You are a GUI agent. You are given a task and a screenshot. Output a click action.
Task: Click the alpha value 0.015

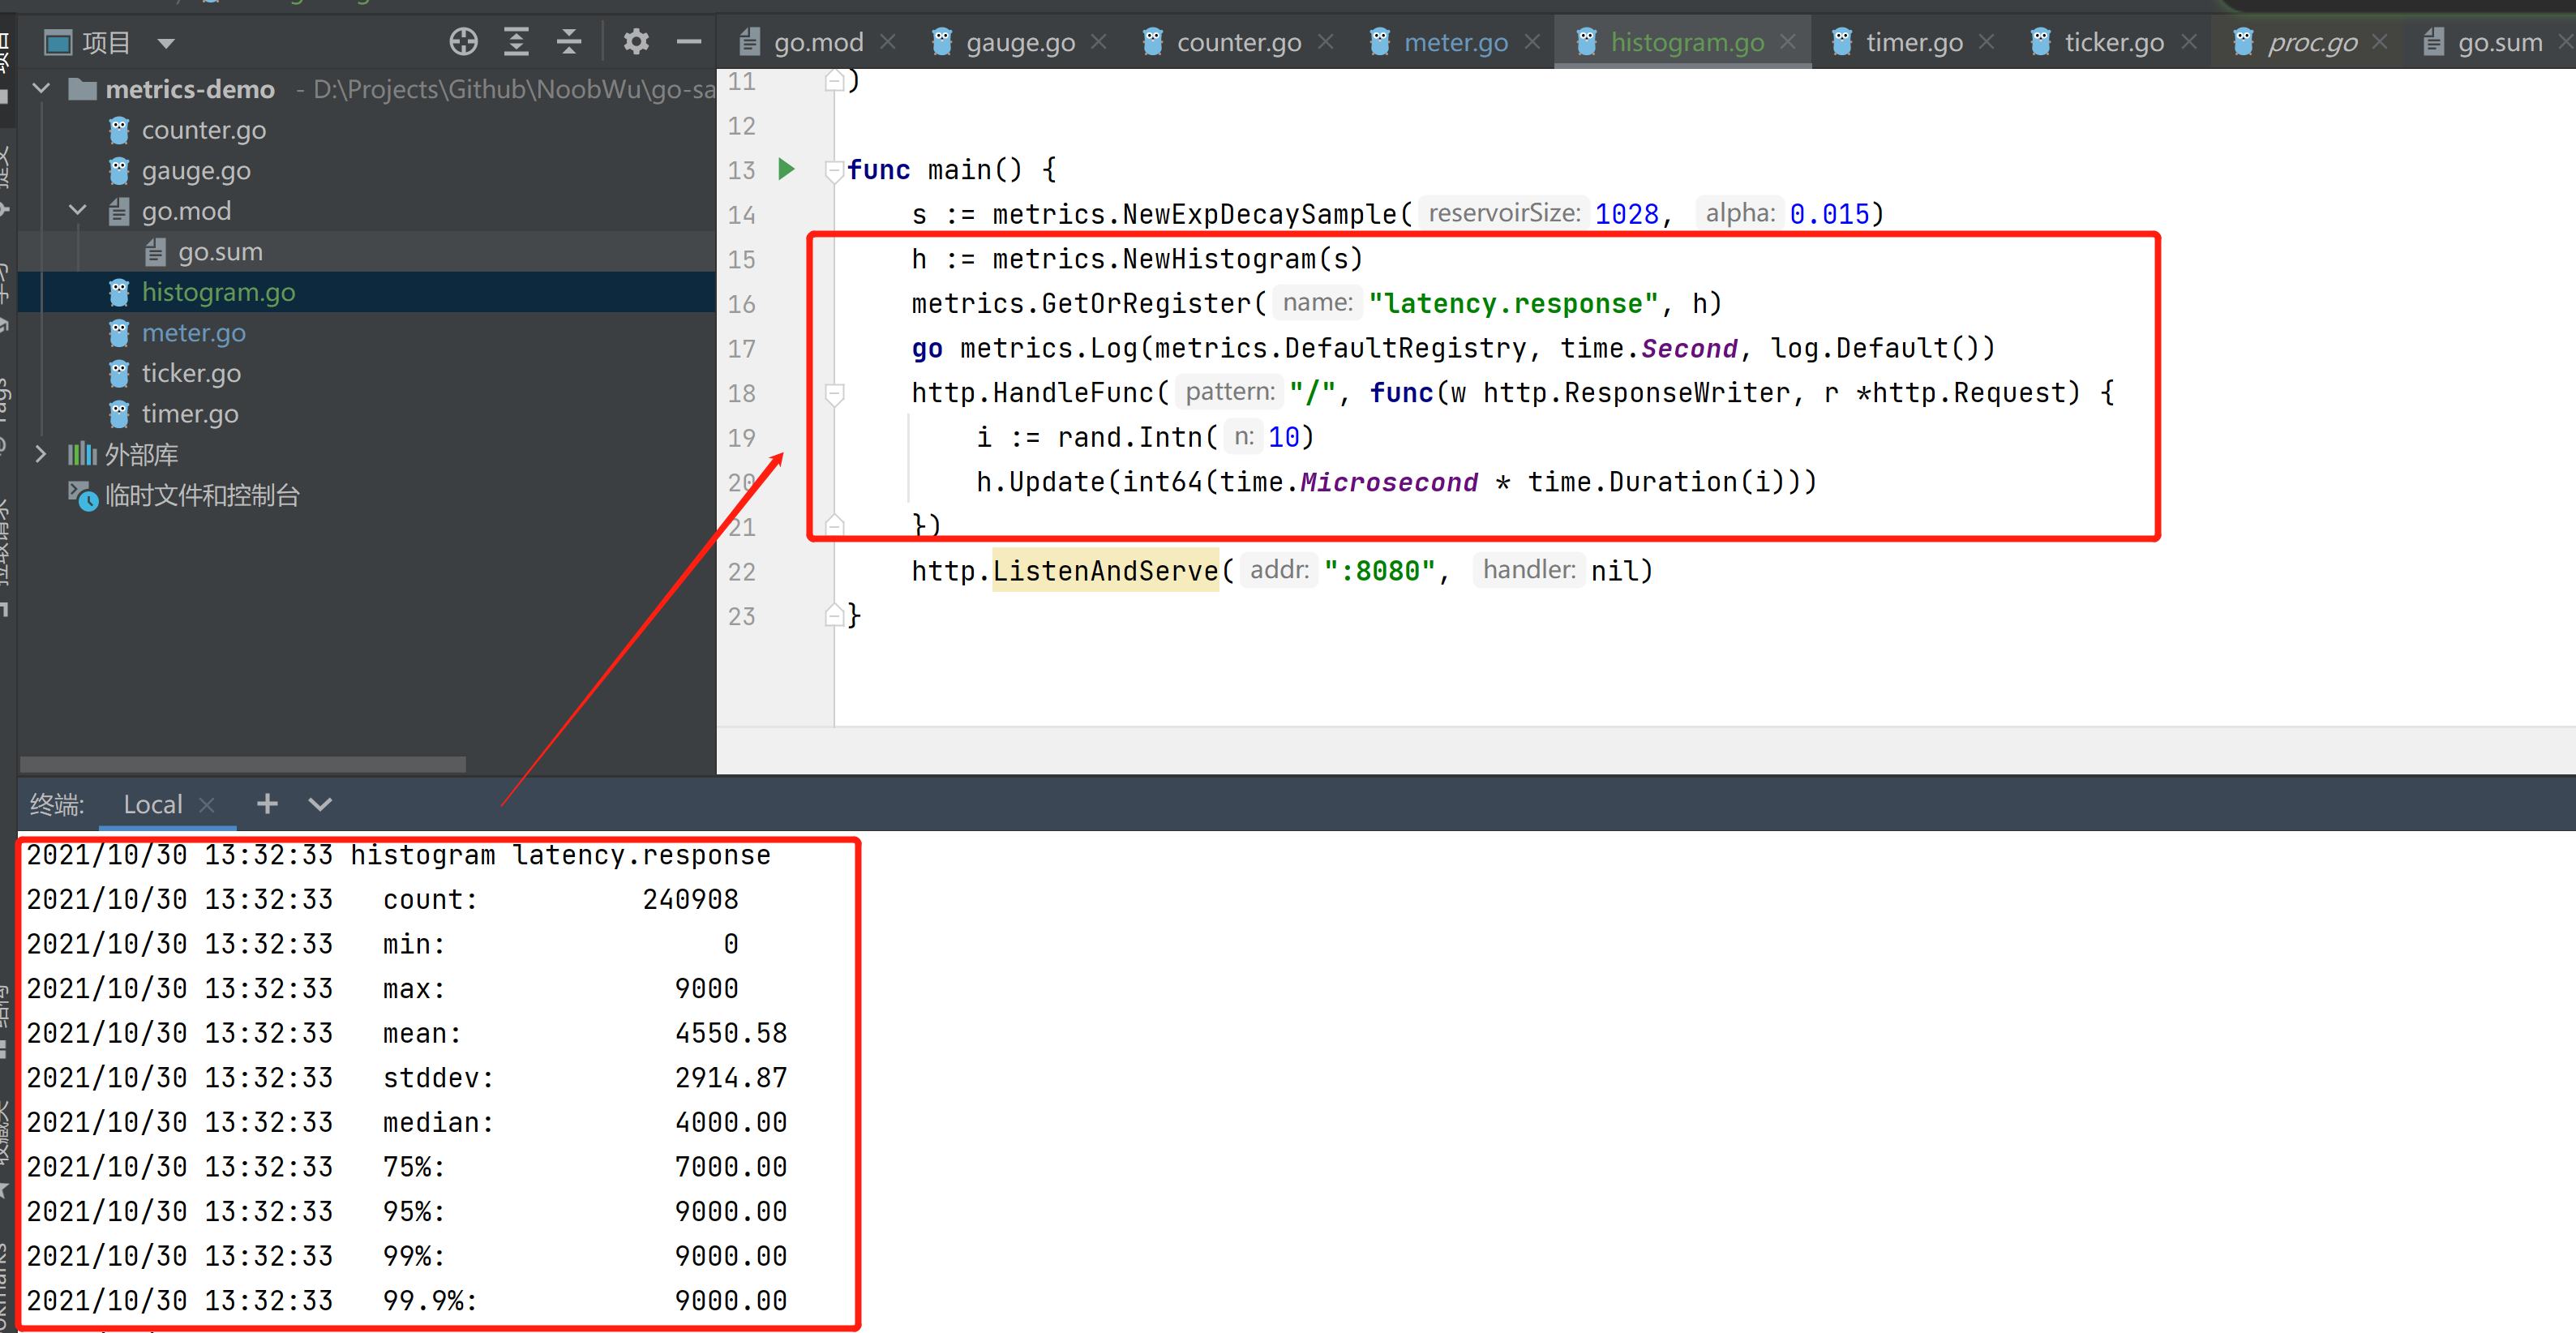pyautogui.click(x=1829, y=214)
